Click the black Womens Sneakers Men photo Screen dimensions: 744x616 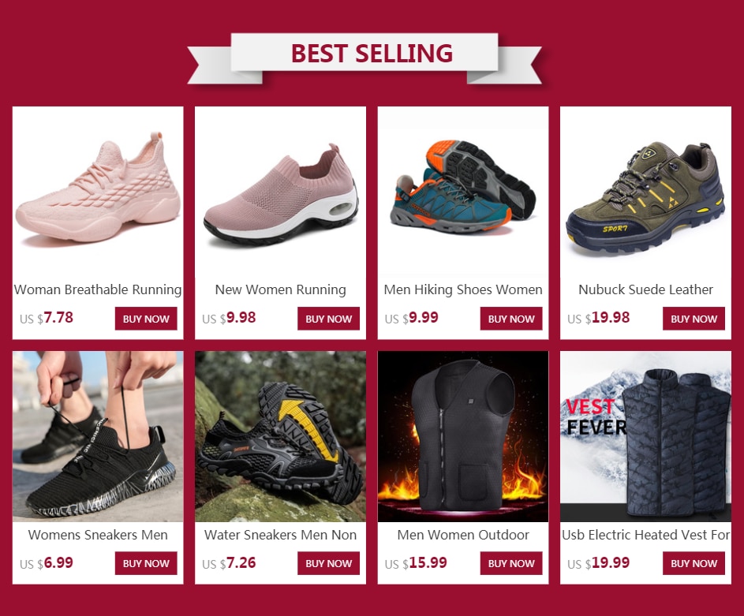98,437
